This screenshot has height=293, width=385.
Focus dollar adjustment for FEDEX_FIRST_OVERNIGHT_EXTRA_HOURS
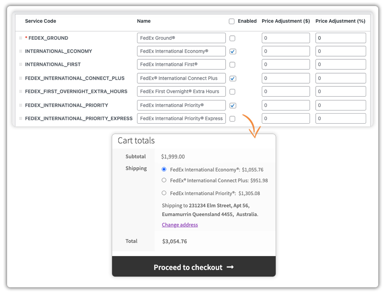(x=286, y=91)
